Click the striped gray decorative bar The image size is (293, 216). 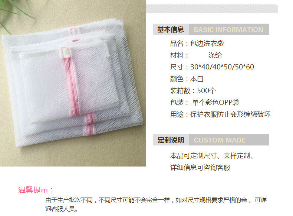(212, 9)
